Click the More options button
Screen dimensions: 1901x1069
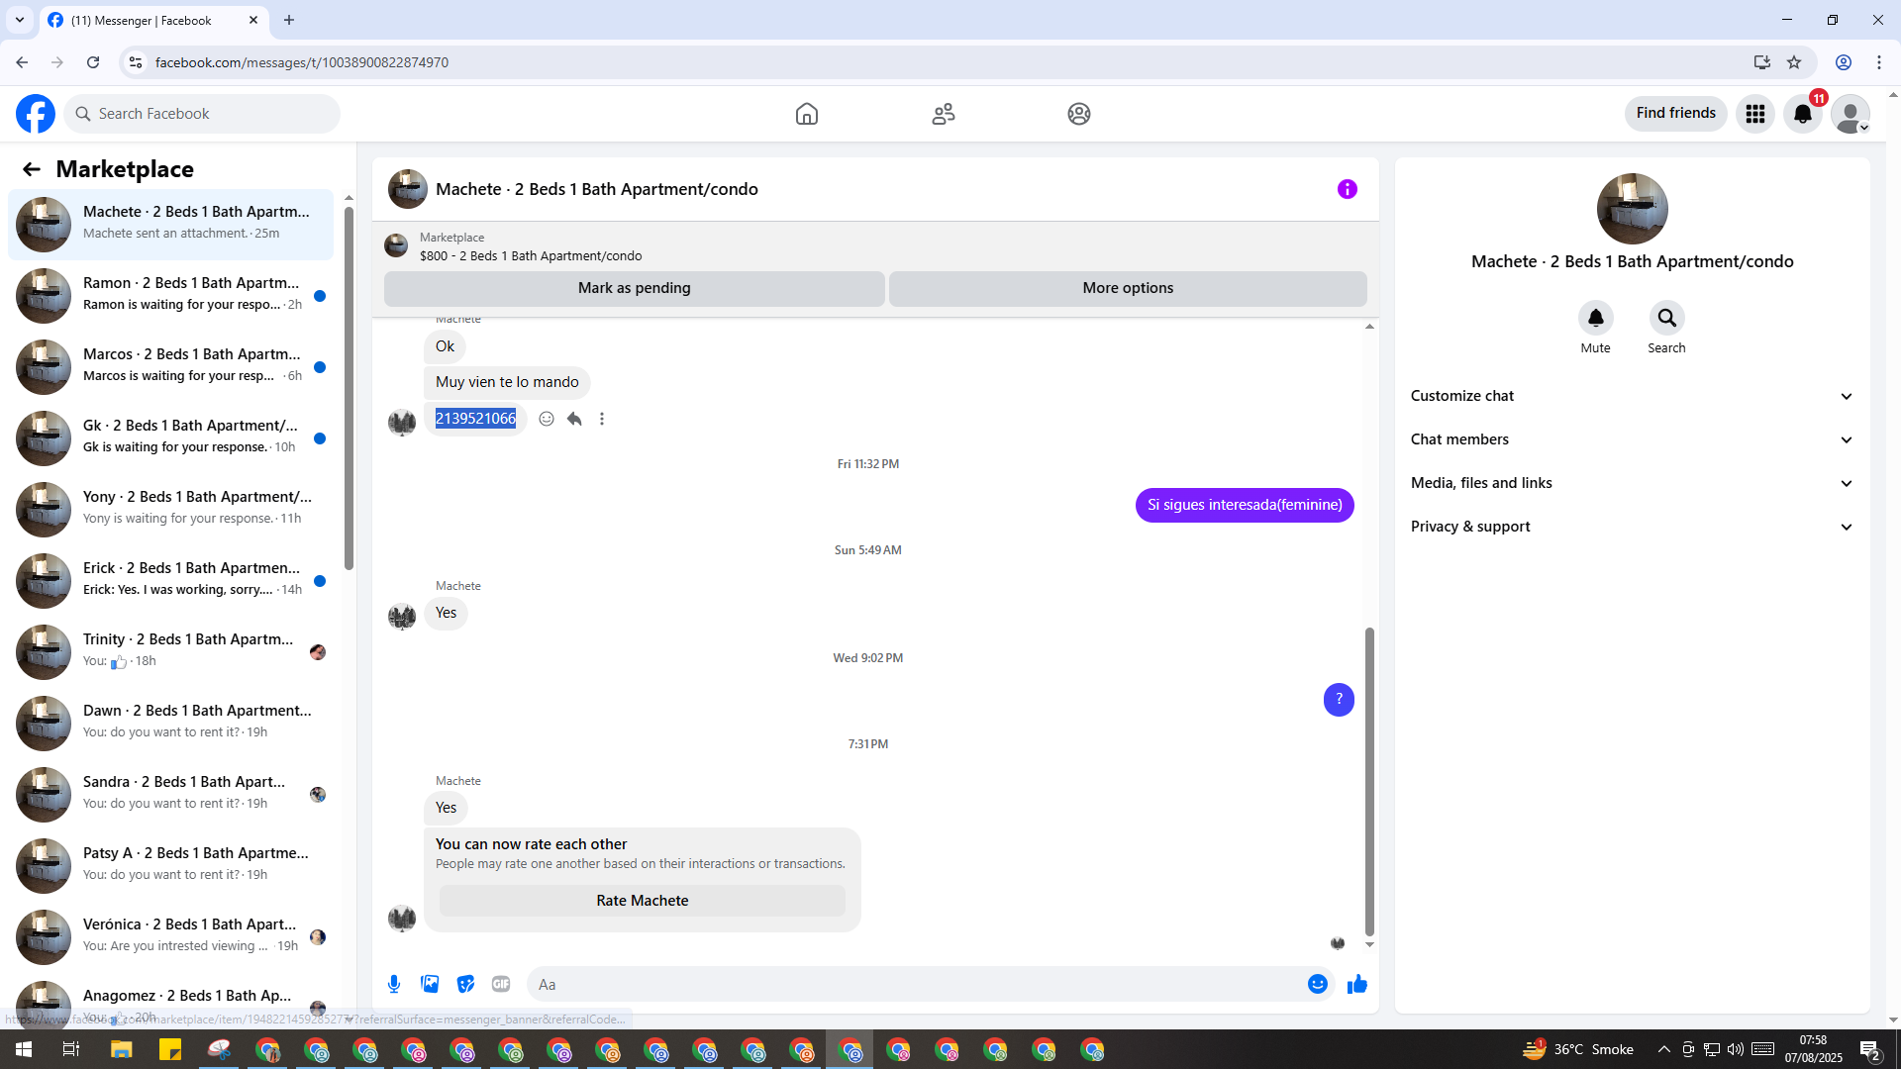click(x=1128, y=288)
